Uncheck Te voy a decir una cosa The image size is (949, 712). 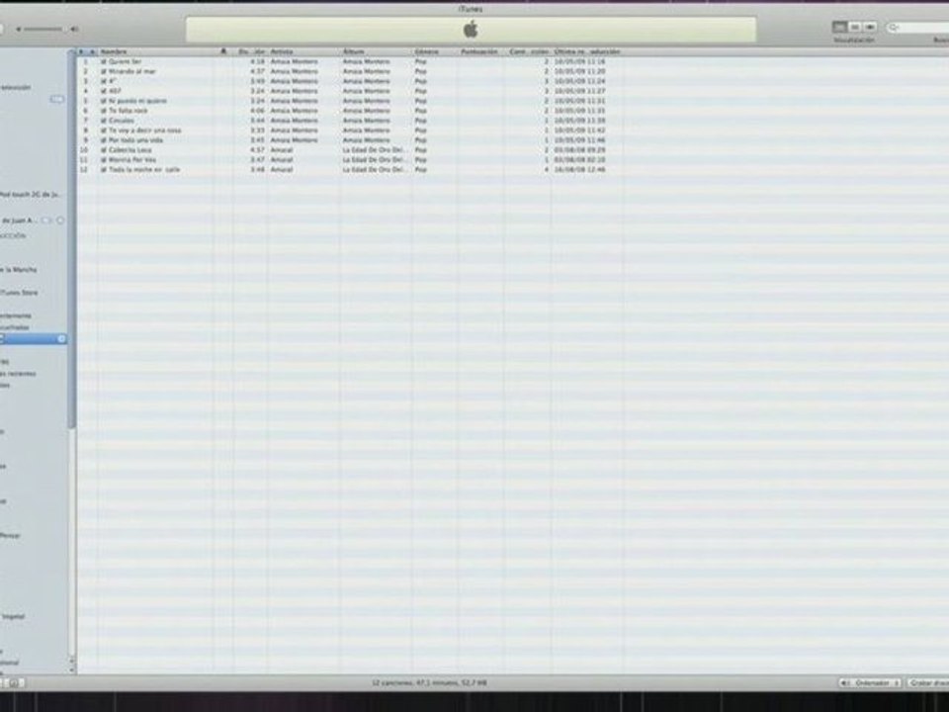pos(104,131)
